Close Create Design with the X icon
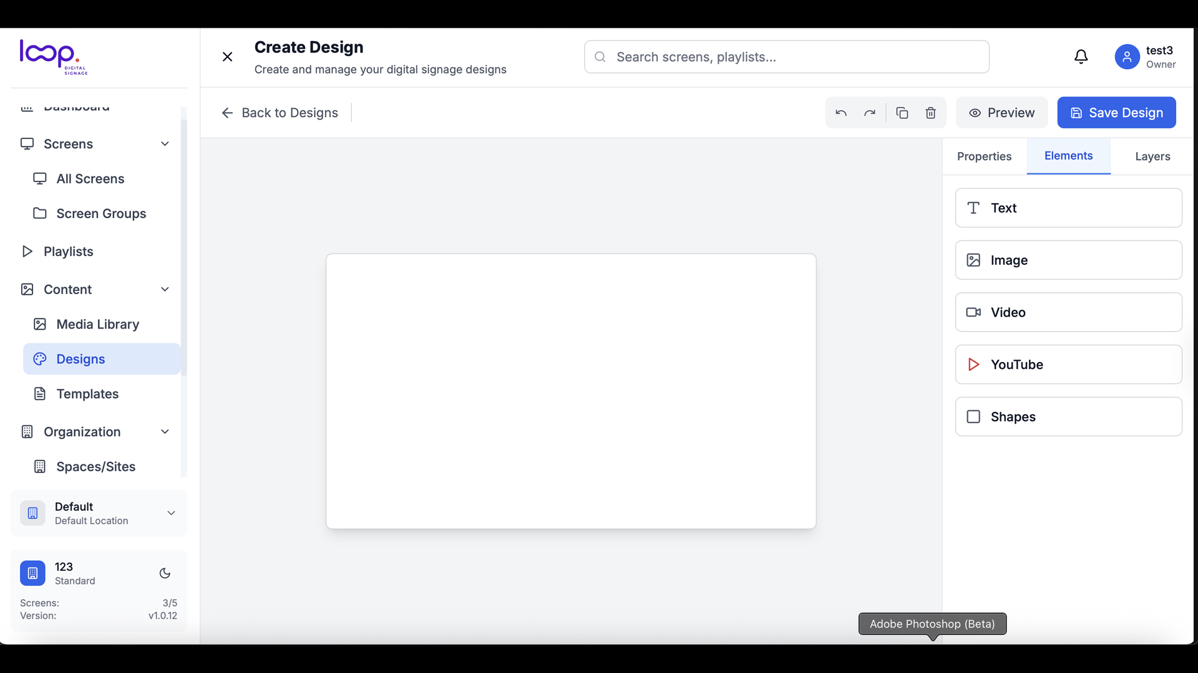The width and height of the screenshot is (1198, 673). 227,57
